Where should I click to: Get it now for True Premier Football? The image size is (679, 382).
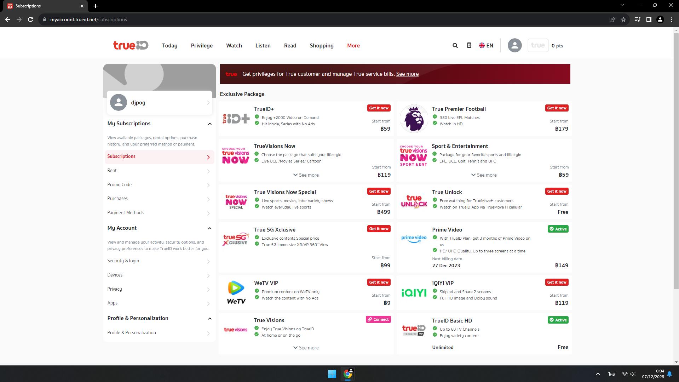(557, 108)
